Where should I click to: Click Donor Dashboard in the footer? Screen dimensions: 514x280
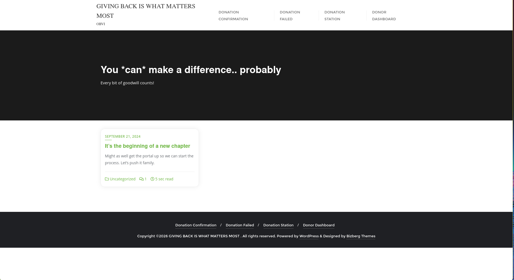coord(319,225)
